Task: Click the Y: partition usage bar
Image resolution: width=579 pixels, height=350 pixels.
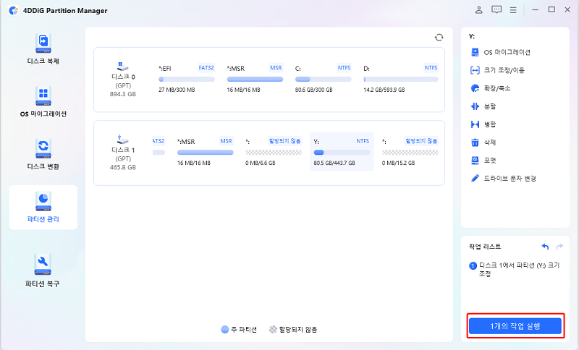Action: pyautogui.click(x=342, y=153)
